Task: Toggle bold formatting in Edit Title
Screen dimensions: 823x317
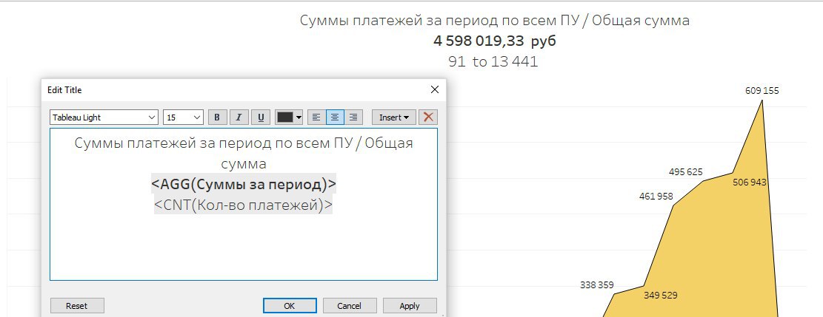Action: 218,117
